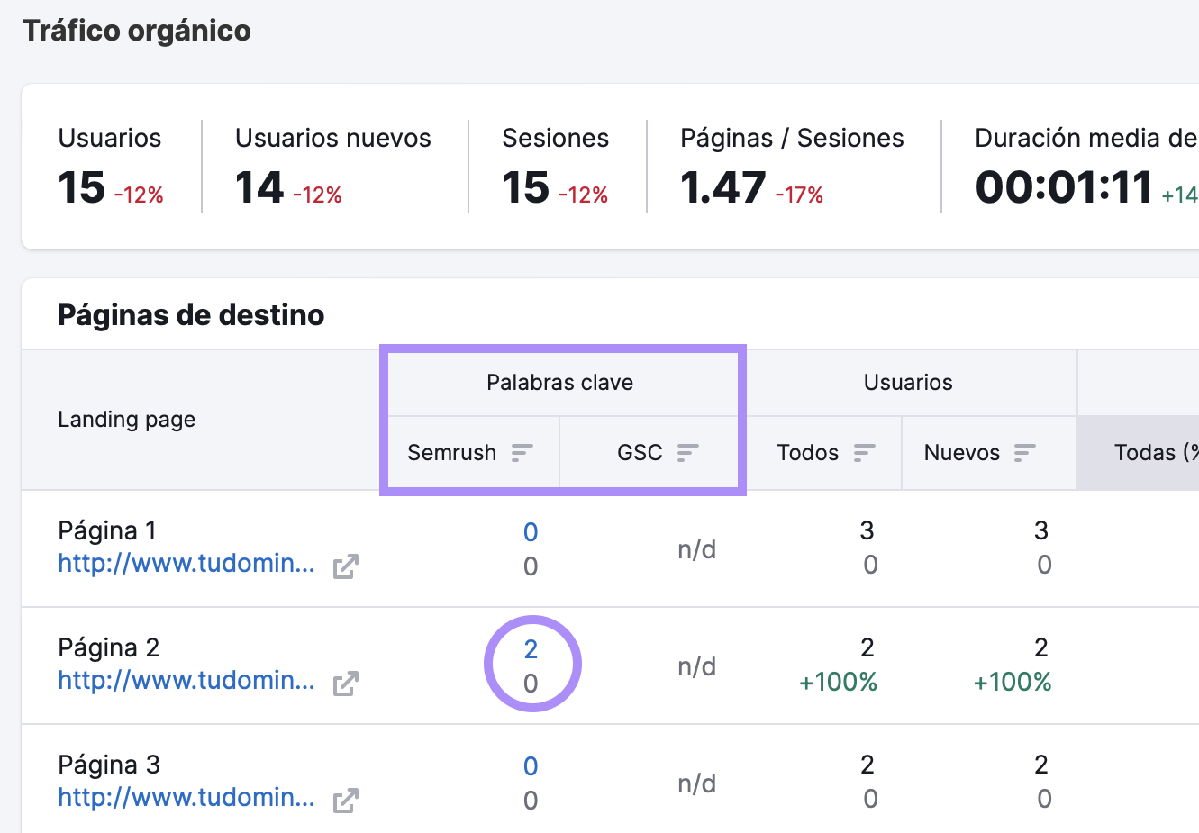Screen dimensions: 1199x833
Task: Click the Nuevos column header
Action: pyautogui.click(x=962, y=452)
